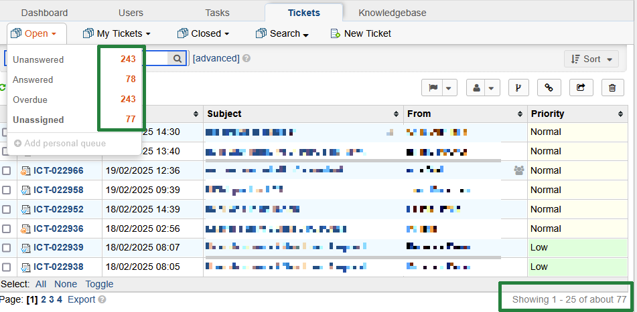The image size is (637, 312).
Task: Switch to the Knowledgebase tab
Action: 392,13
